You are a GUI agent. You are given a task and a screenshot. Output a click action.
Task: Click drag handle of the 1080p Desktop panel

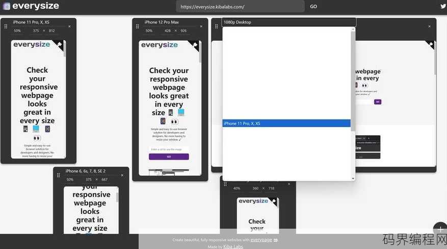[x=217, y=26]
